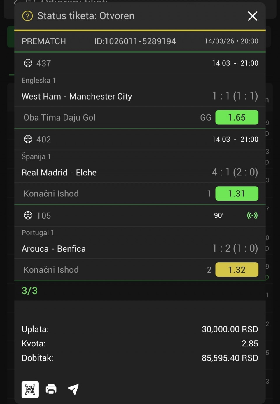Open Arouca - Benfica match

coord(54,249)
